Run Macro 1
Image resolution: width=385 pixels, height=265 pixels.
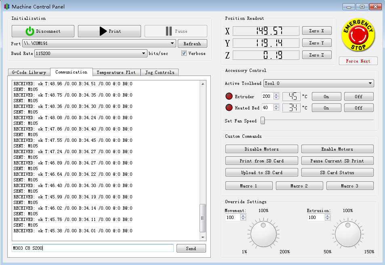click(249, 186)
